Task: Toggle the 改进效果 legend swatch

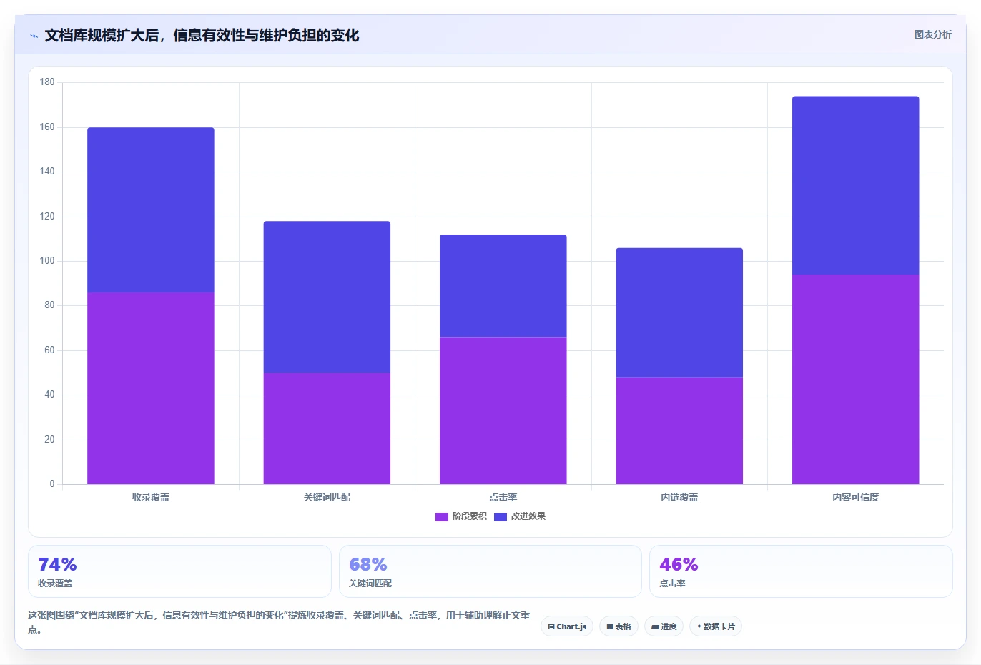Action: 501,516
